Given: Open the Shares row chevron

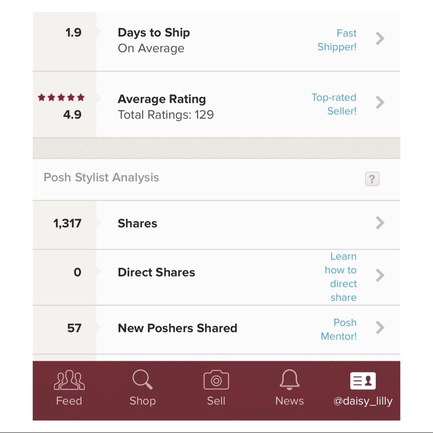Looking at the screenshot, I should point(380,223).
